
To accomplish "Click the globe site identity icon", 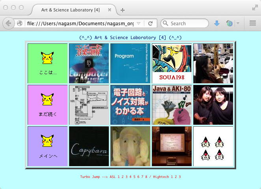I will [20, 23].
